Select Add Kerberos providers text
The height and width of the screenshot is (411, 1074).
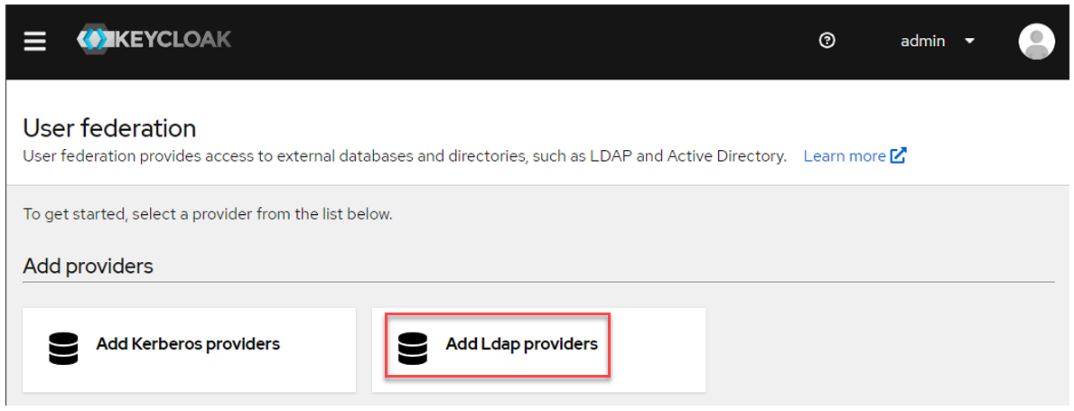pyautogui.click(x=188, y=344)
